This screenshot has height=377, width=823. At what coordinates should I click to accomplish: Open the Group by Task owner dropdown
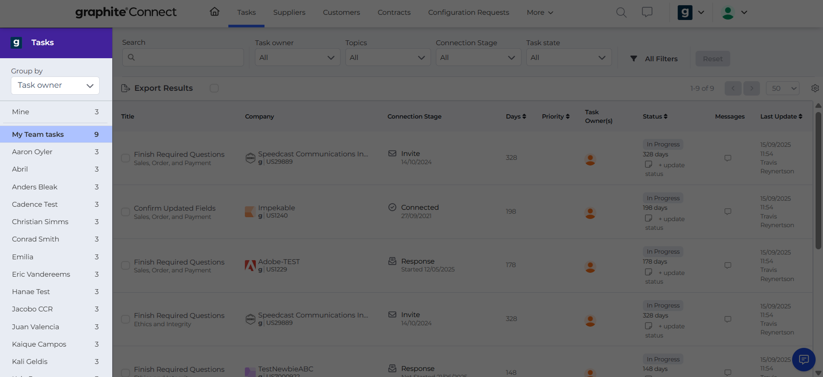[x=55, y=86]
